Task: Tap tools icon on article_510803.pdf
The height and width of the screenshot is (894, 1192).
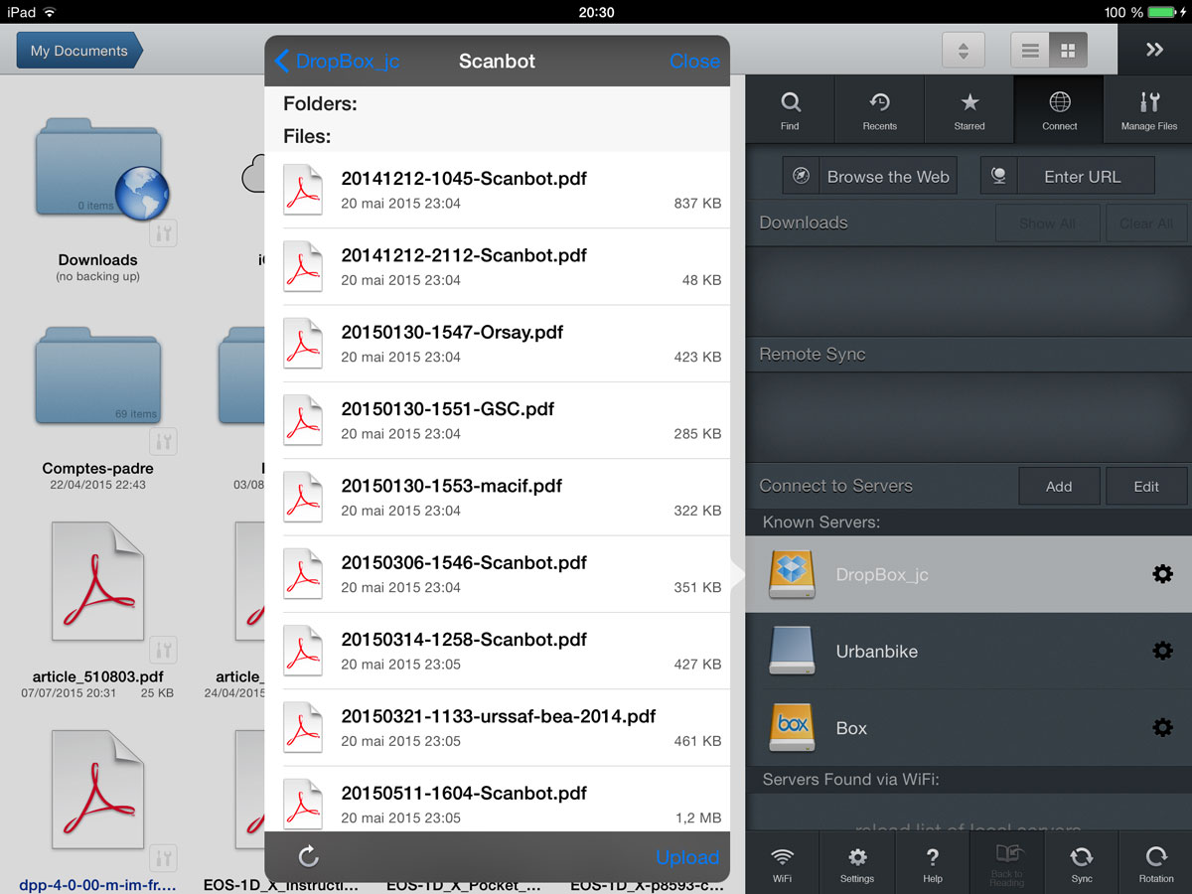Action: coord(164,651)
